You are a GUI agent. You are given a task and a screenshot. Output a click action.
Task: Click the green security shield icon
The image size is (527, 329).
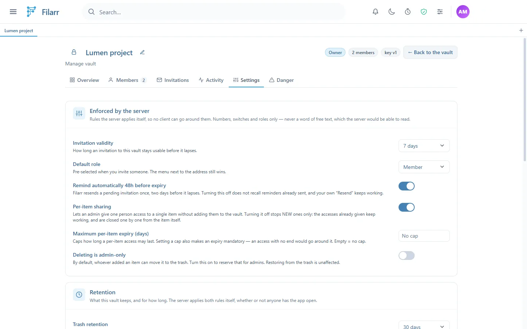(424, 12)
